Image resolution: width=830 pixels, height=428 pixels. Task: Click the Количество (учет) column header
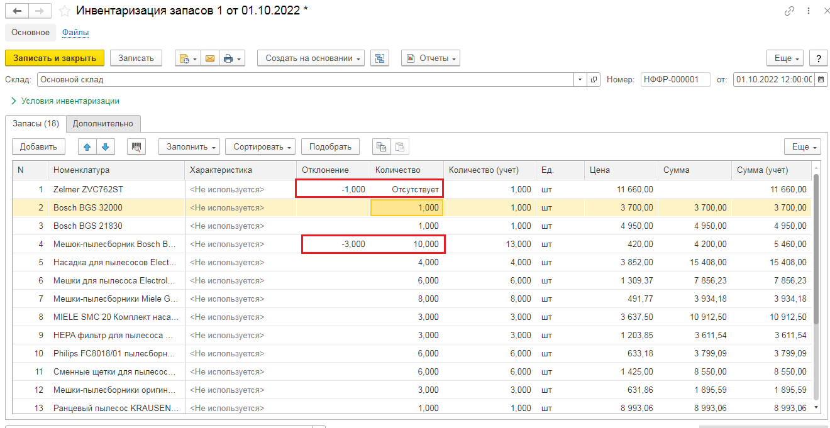tap(490, 170)
